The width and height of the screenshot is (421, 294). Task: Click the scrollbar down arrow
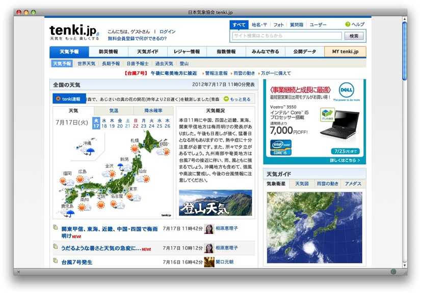click(405, 266)
